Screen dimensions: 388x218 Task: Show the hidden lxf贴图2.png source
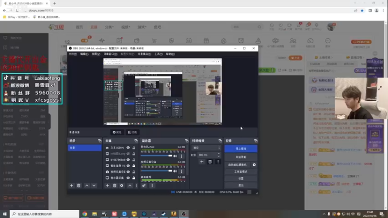128,154
